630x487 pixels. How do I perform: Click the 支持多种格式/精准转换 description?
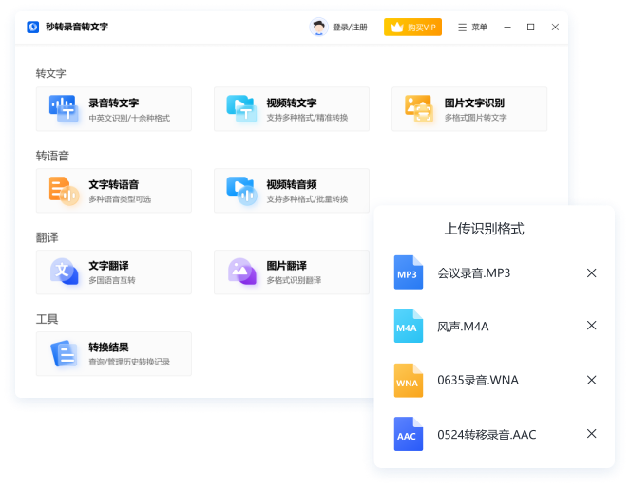click(x=307, y=118)
